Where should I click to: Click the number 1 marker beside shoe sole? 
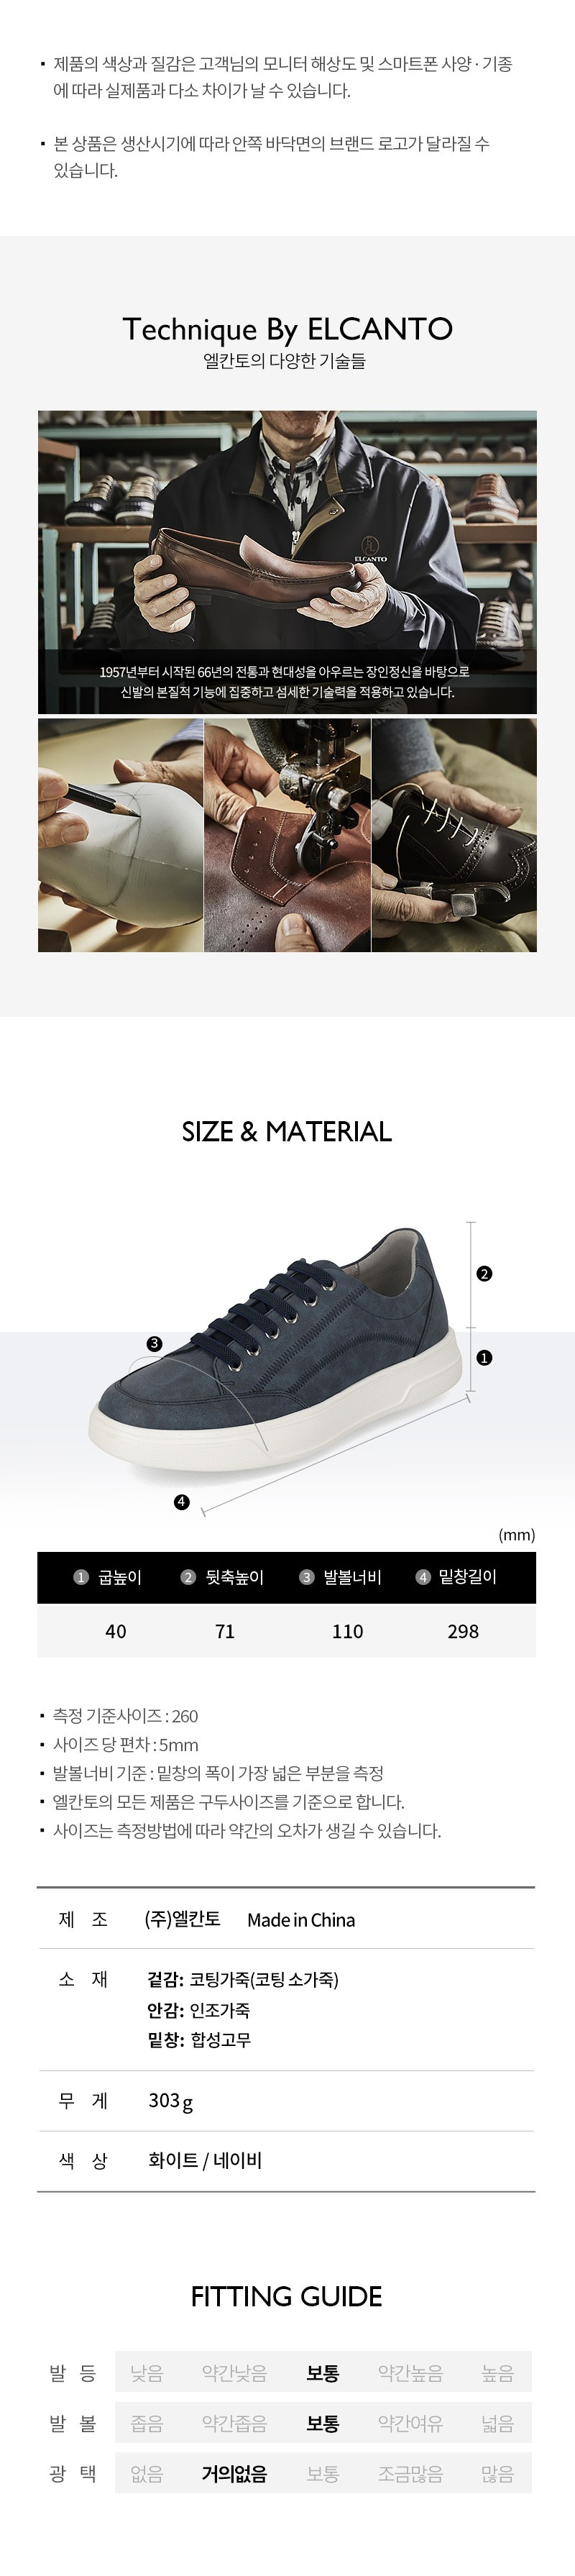(484, 1358)
